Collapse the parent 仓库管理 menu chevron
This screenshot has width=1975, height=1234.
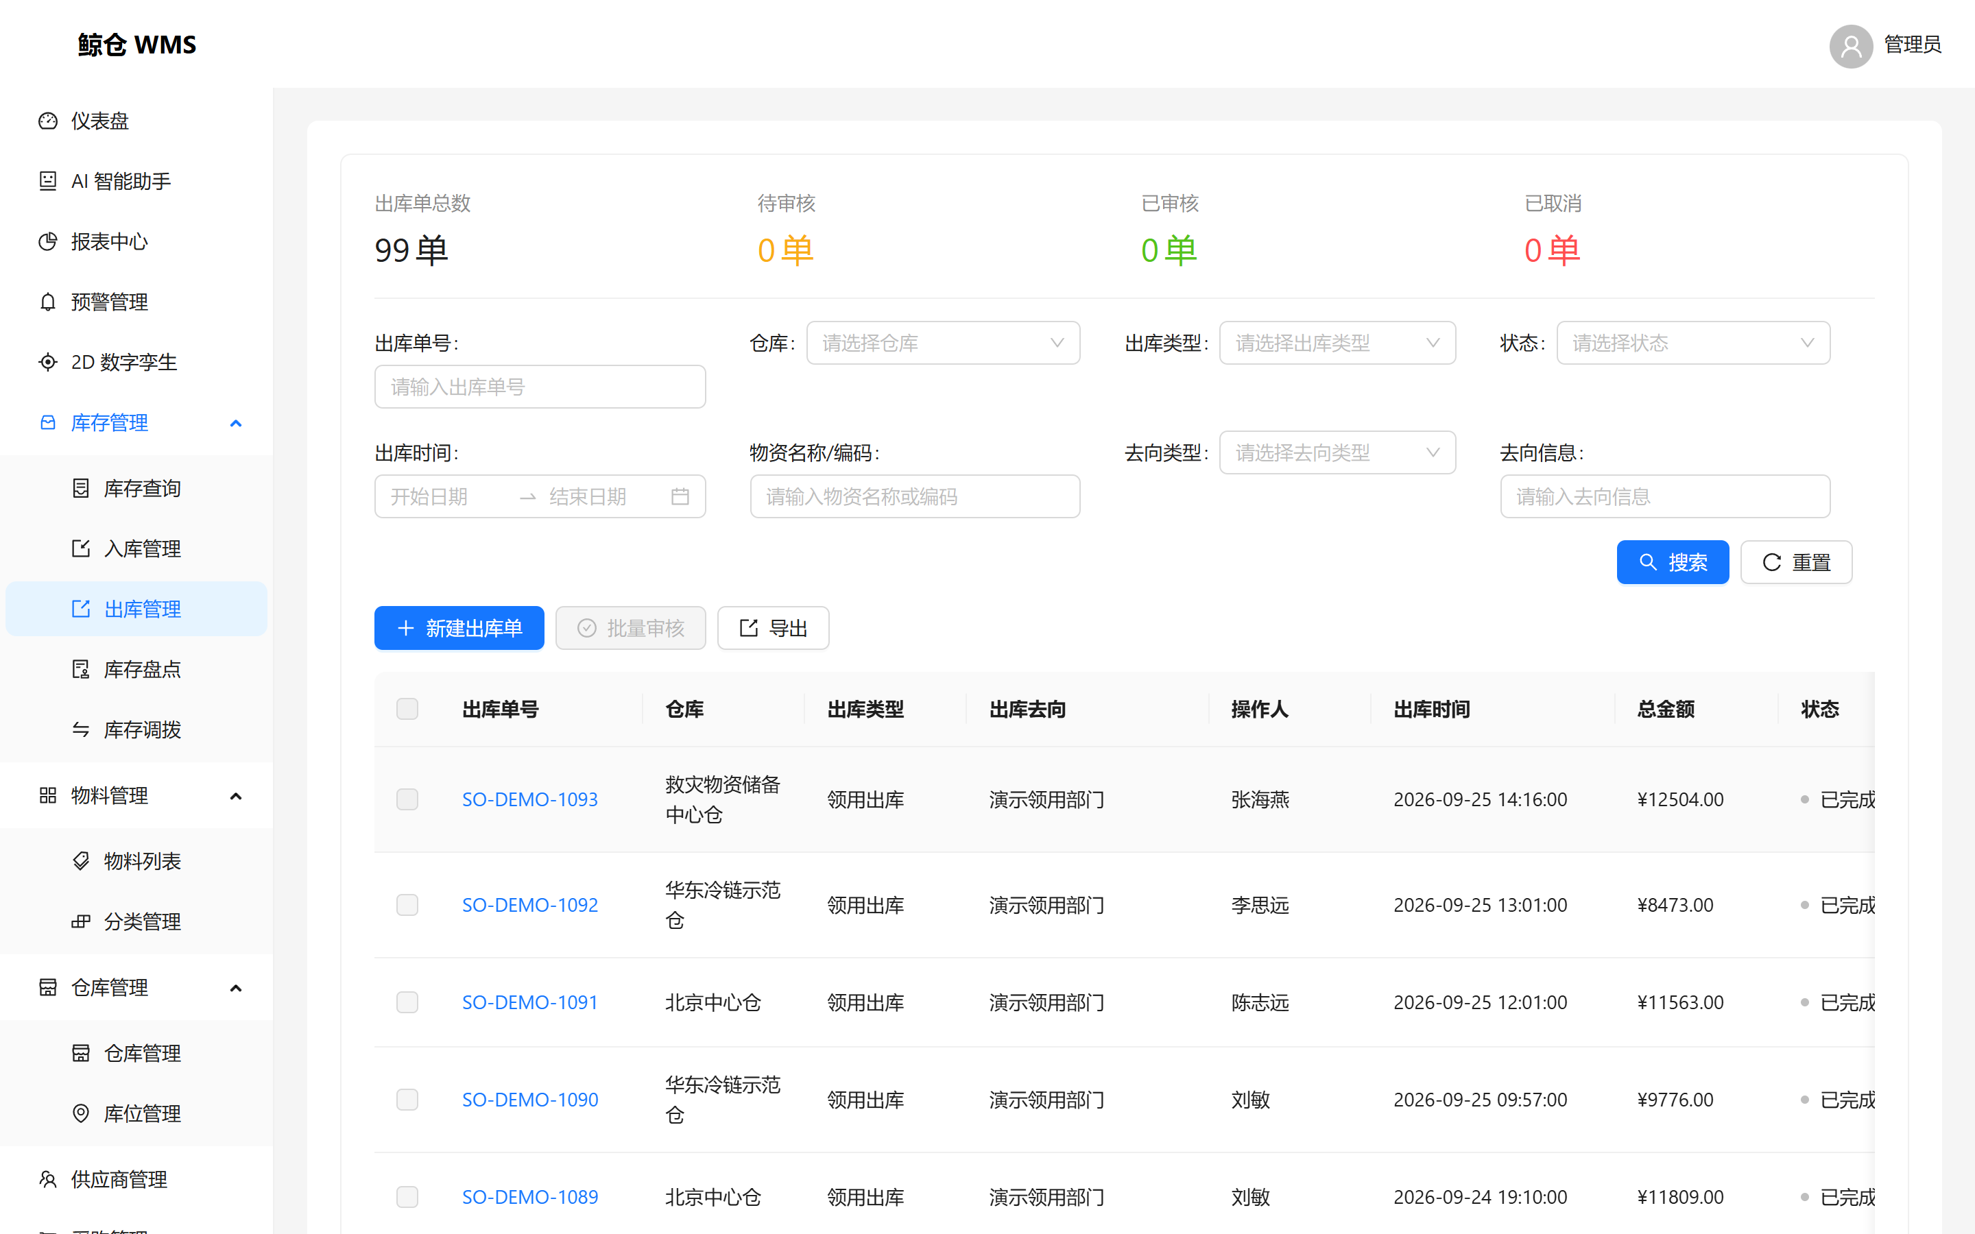(x=236, y=987)
